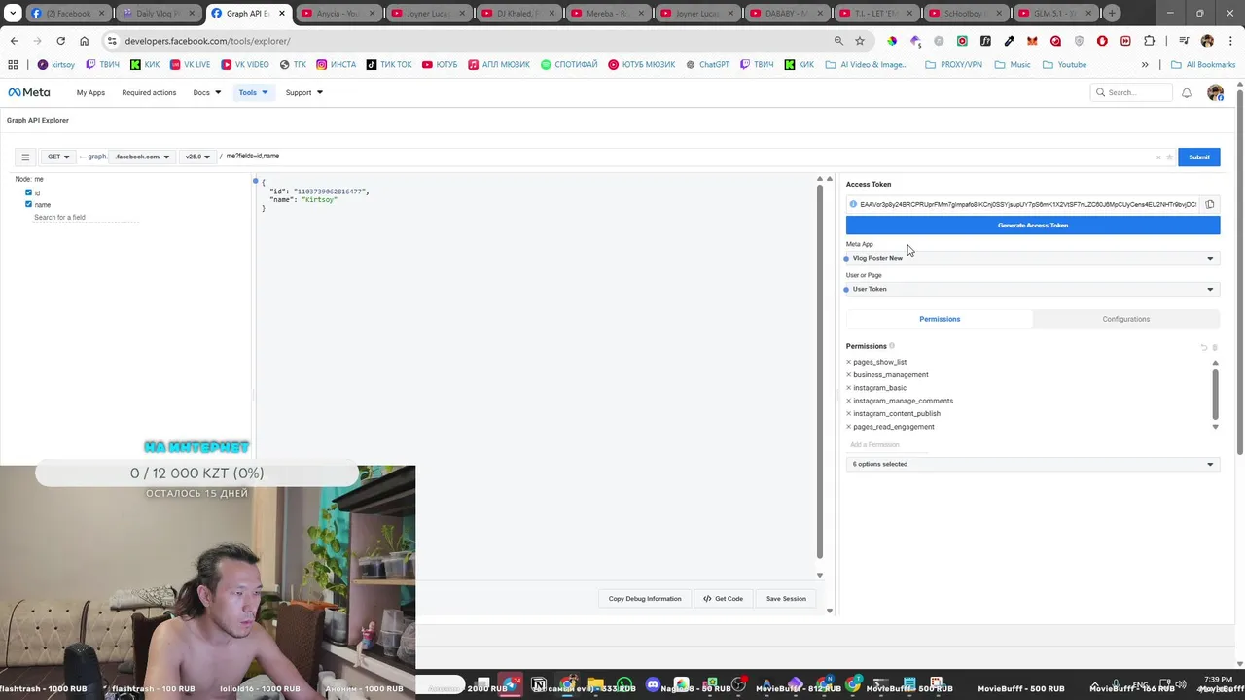
Task: Show more bookmarks with the double chevron
Action: [x=1145, y=65]
